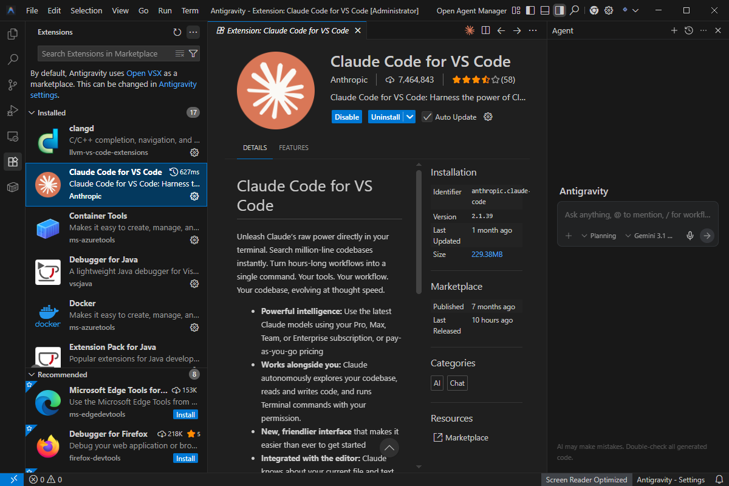Open the File menu
Screen dimensions: 729x486
pos(32,10)
